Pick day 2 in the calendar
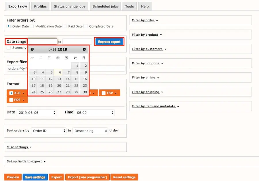 point(84,66)
